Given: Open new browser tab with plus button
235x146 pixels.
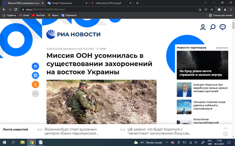Looking at the screenshot, I should click(x=137, y=3).
